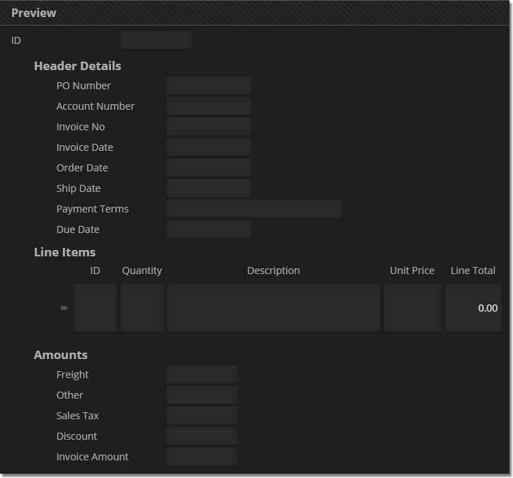Click the Freight amount field
Viewport: 513px width, 478px height.
point(202,374)
